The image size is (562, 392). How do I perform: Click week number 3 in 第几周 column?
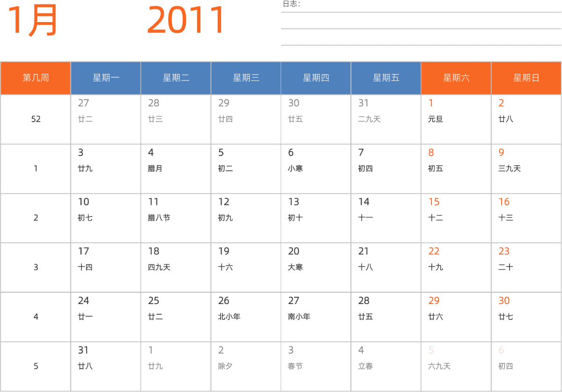[36, 268]
